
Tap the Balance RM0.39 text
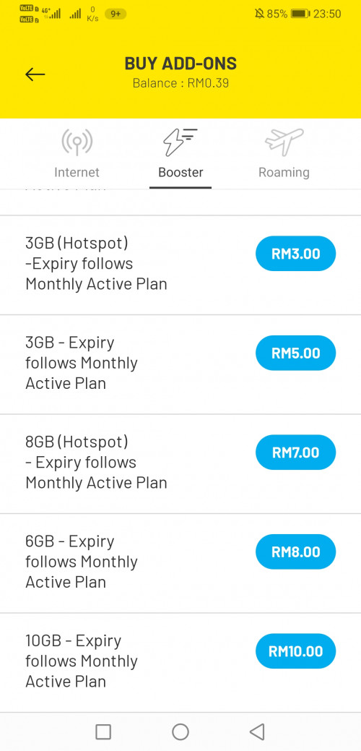pyautogui.click(x=180, y=83)
